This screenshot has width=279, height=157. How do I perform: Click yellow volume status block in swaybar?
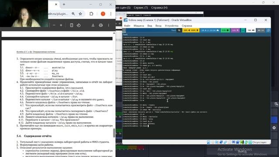coord(191,30)
